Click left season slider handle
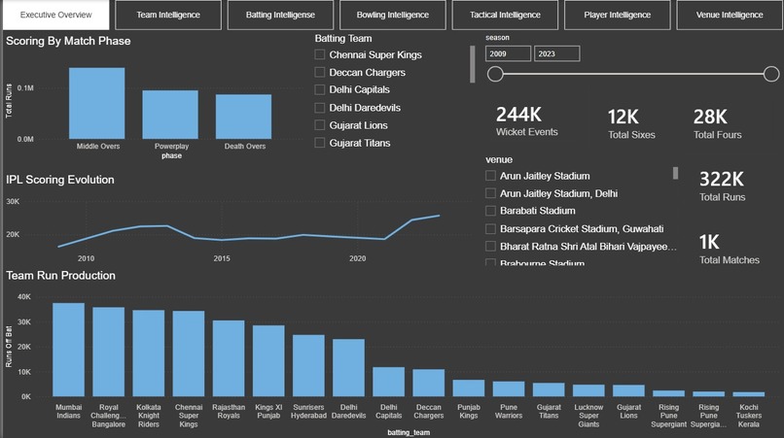 [495, 74]
